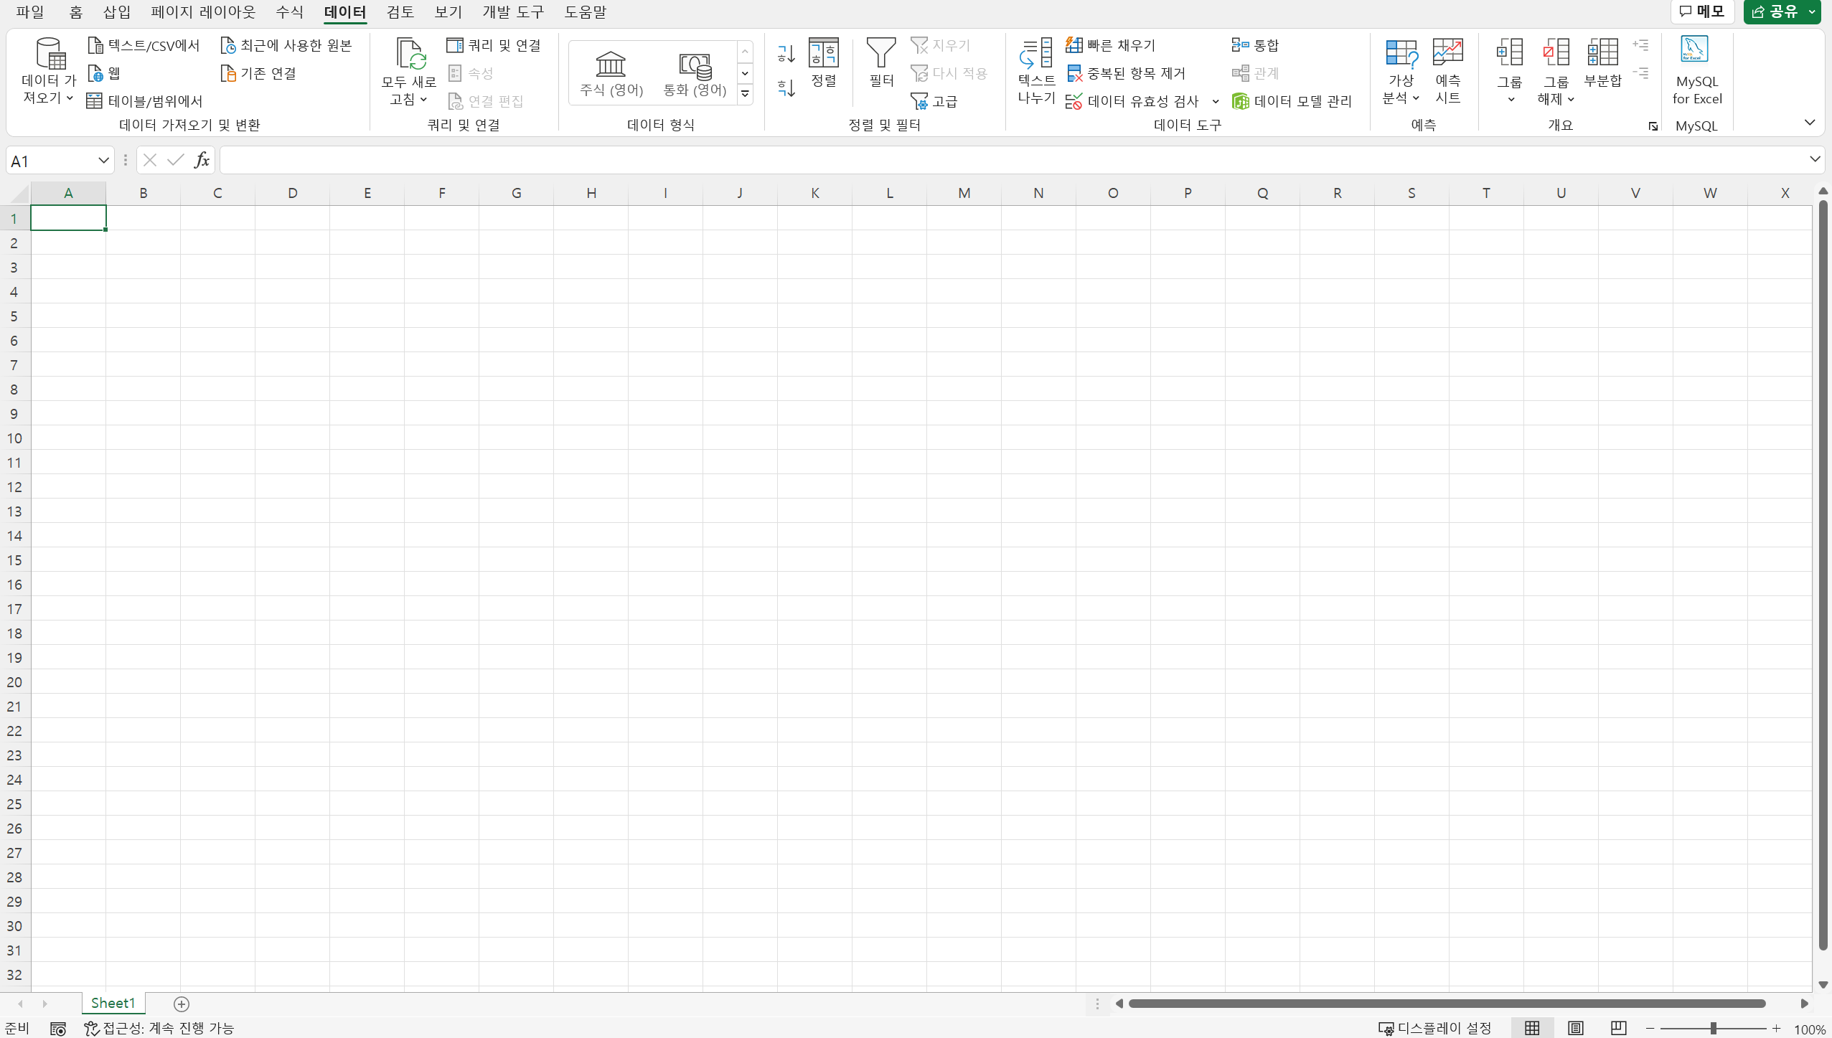Create an 예측 시트 forecast
The height and width of the screenshot is (1038, 1832).
click(x=1447, y=71)
